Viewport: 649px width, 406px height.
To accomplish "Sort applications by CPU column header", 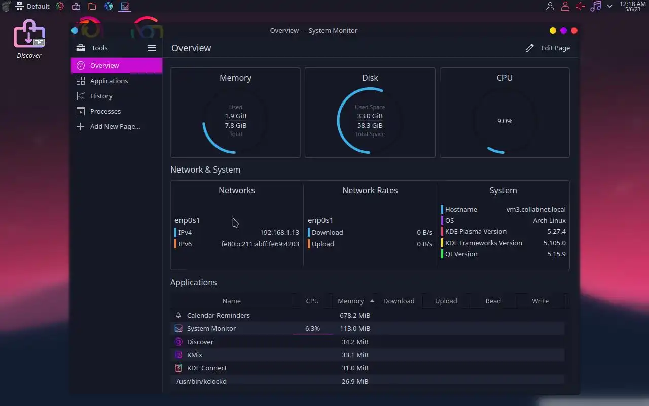I will (x=312, y=301).
